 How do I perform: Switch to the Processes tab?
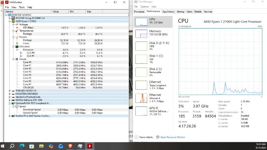point(139,12)
